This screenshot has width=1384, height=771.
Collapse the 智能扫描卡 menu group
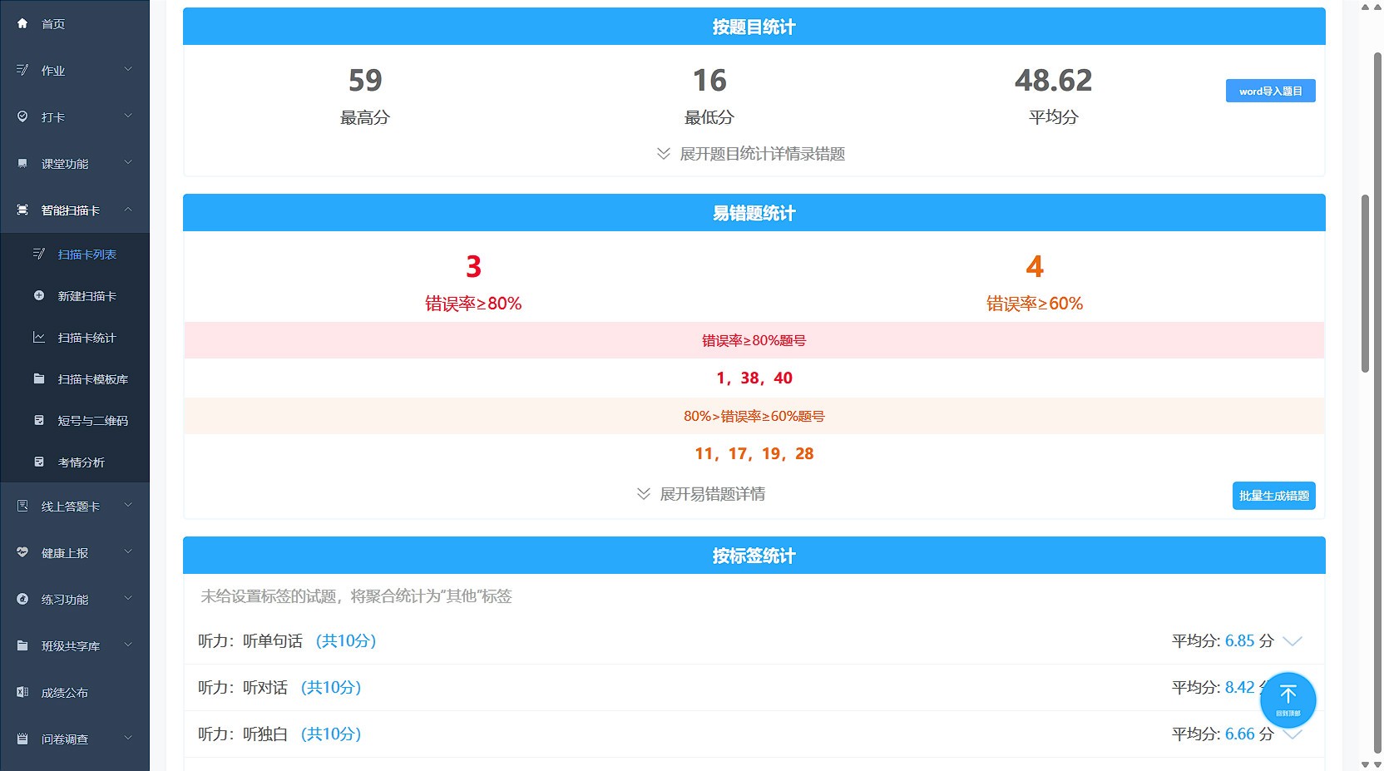click(71, 210)
